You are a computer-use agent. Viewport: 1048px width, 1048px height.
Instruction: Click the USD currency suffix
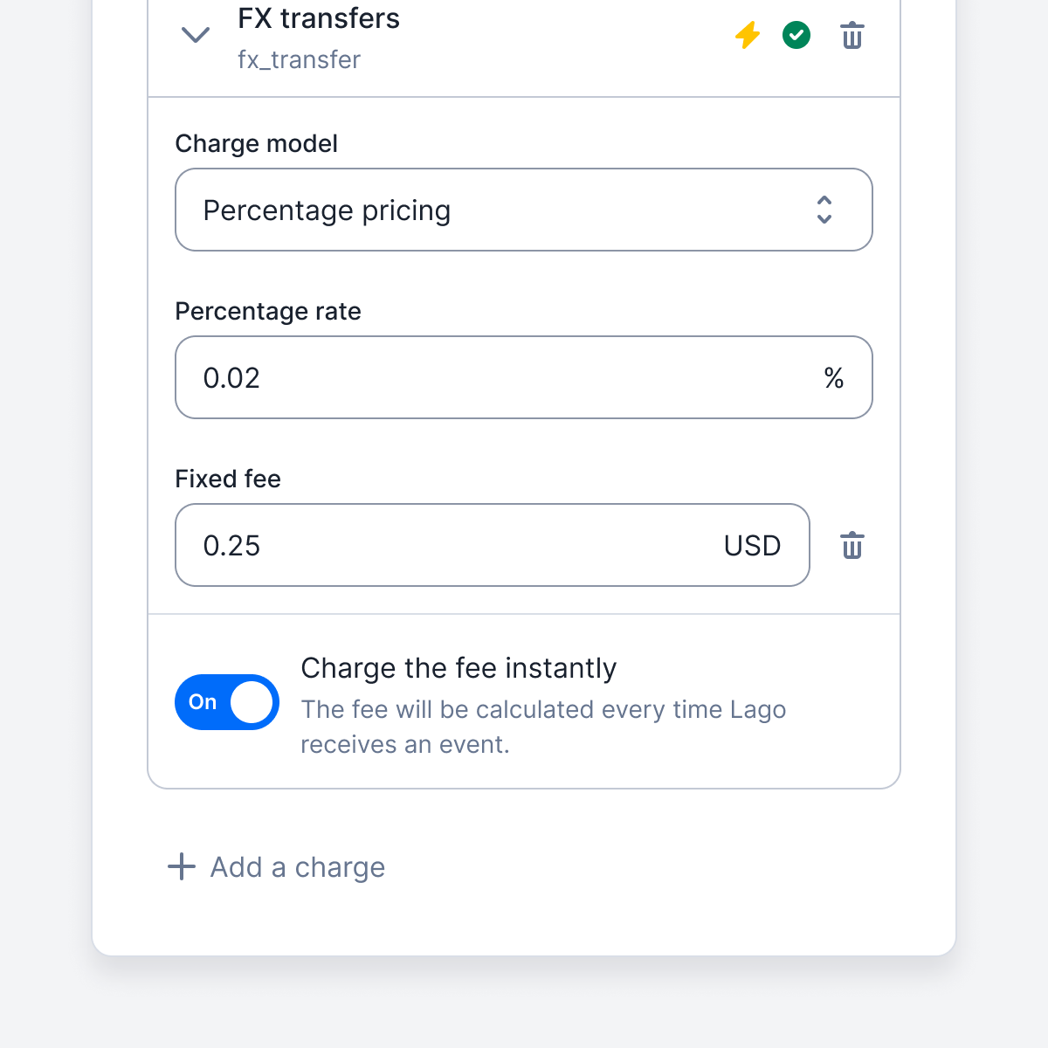[752, 546]
